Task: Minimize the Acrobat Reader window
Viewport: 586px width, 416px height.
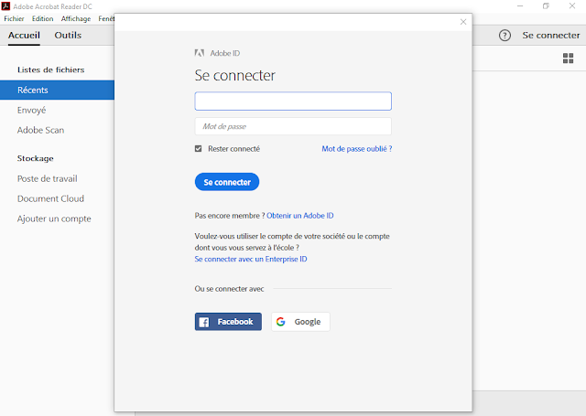Action: point(520,6)
